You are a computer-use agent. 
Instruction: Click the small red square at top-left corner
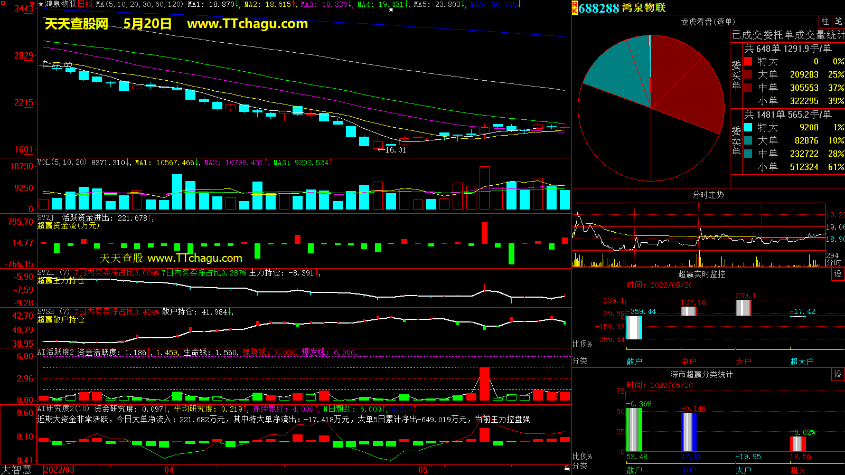click(x=3, y=3)
